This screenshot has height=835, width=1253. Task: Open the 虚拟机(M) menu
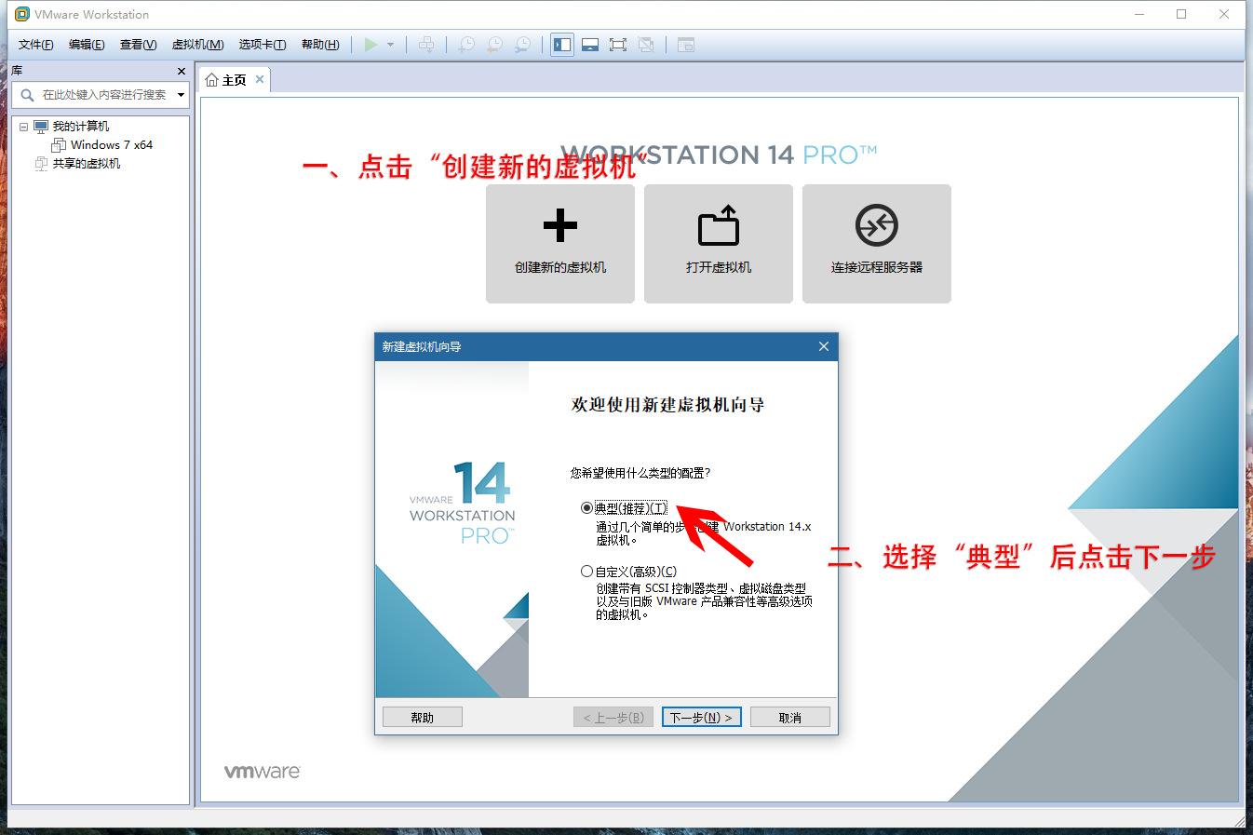[197, 45]
